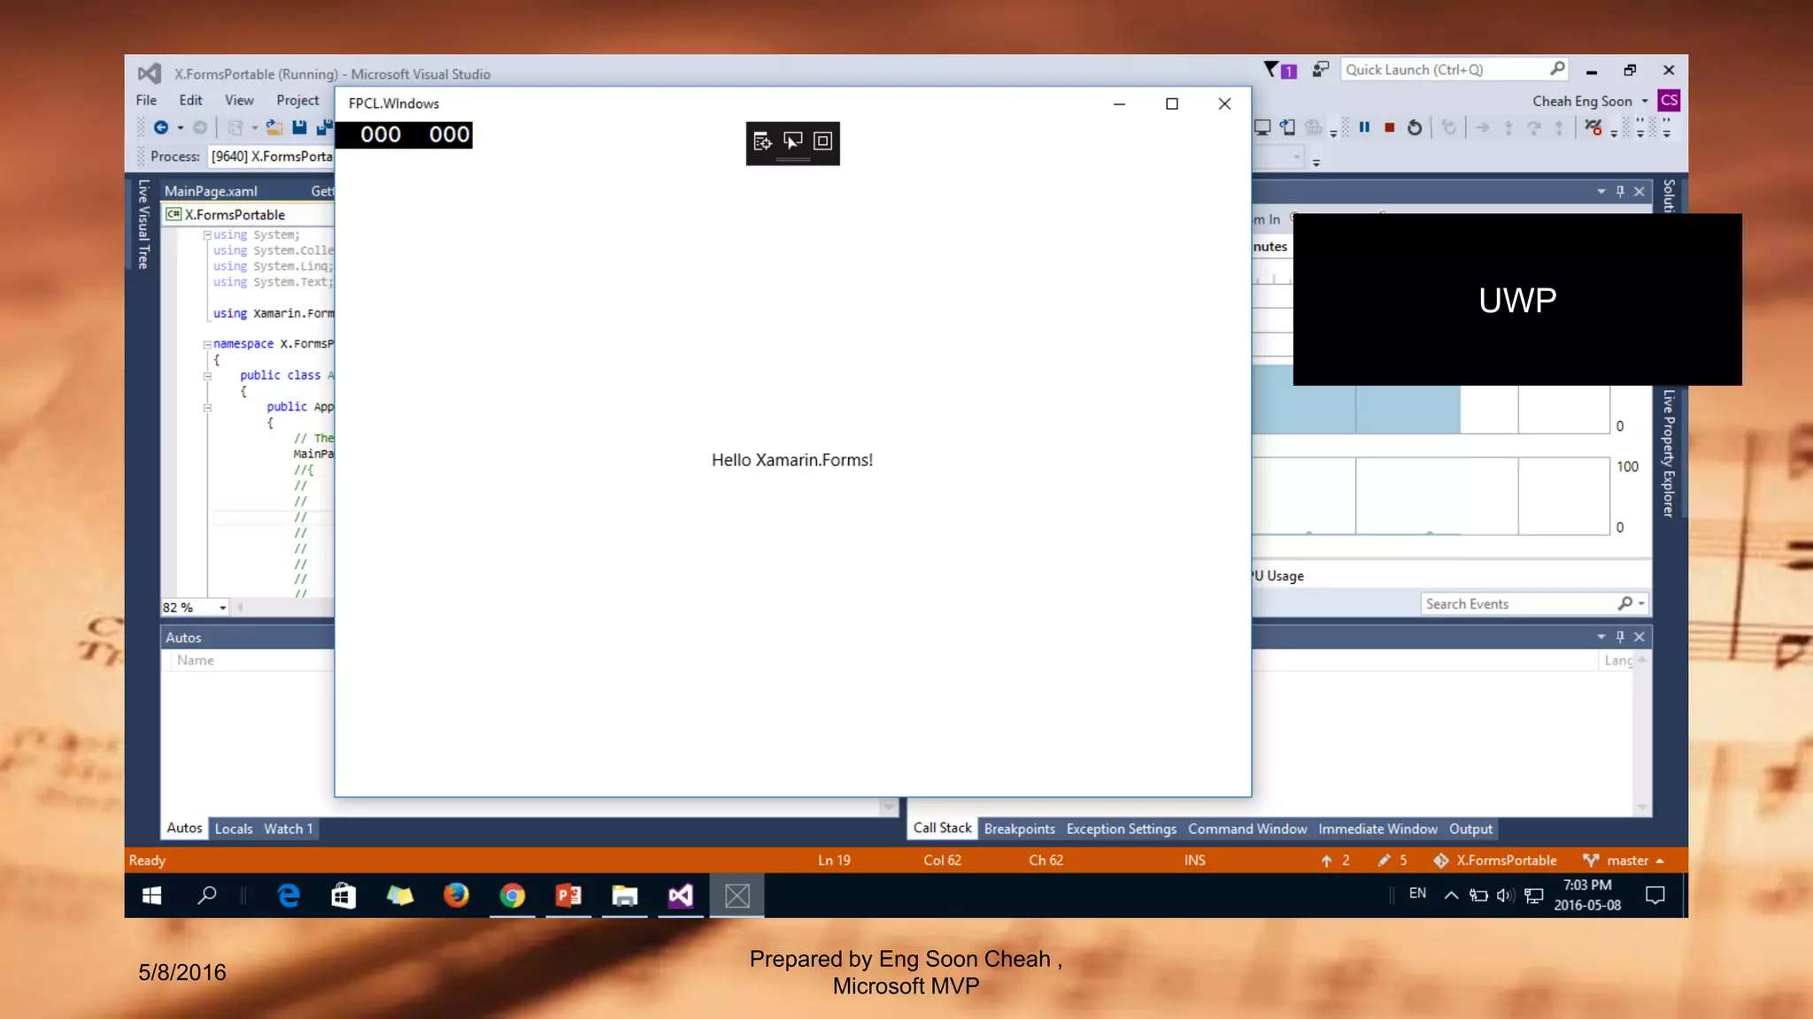Click the unpublished commits up-arrow in status bar
The height and width of the screenshot is (1019, 1813).
tap(1335, 861)
